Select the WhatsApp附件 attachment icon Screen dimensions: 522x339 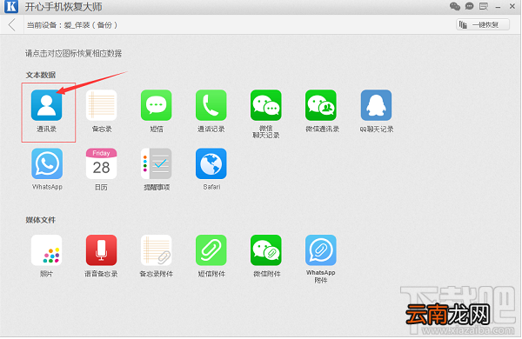[321, 250]
